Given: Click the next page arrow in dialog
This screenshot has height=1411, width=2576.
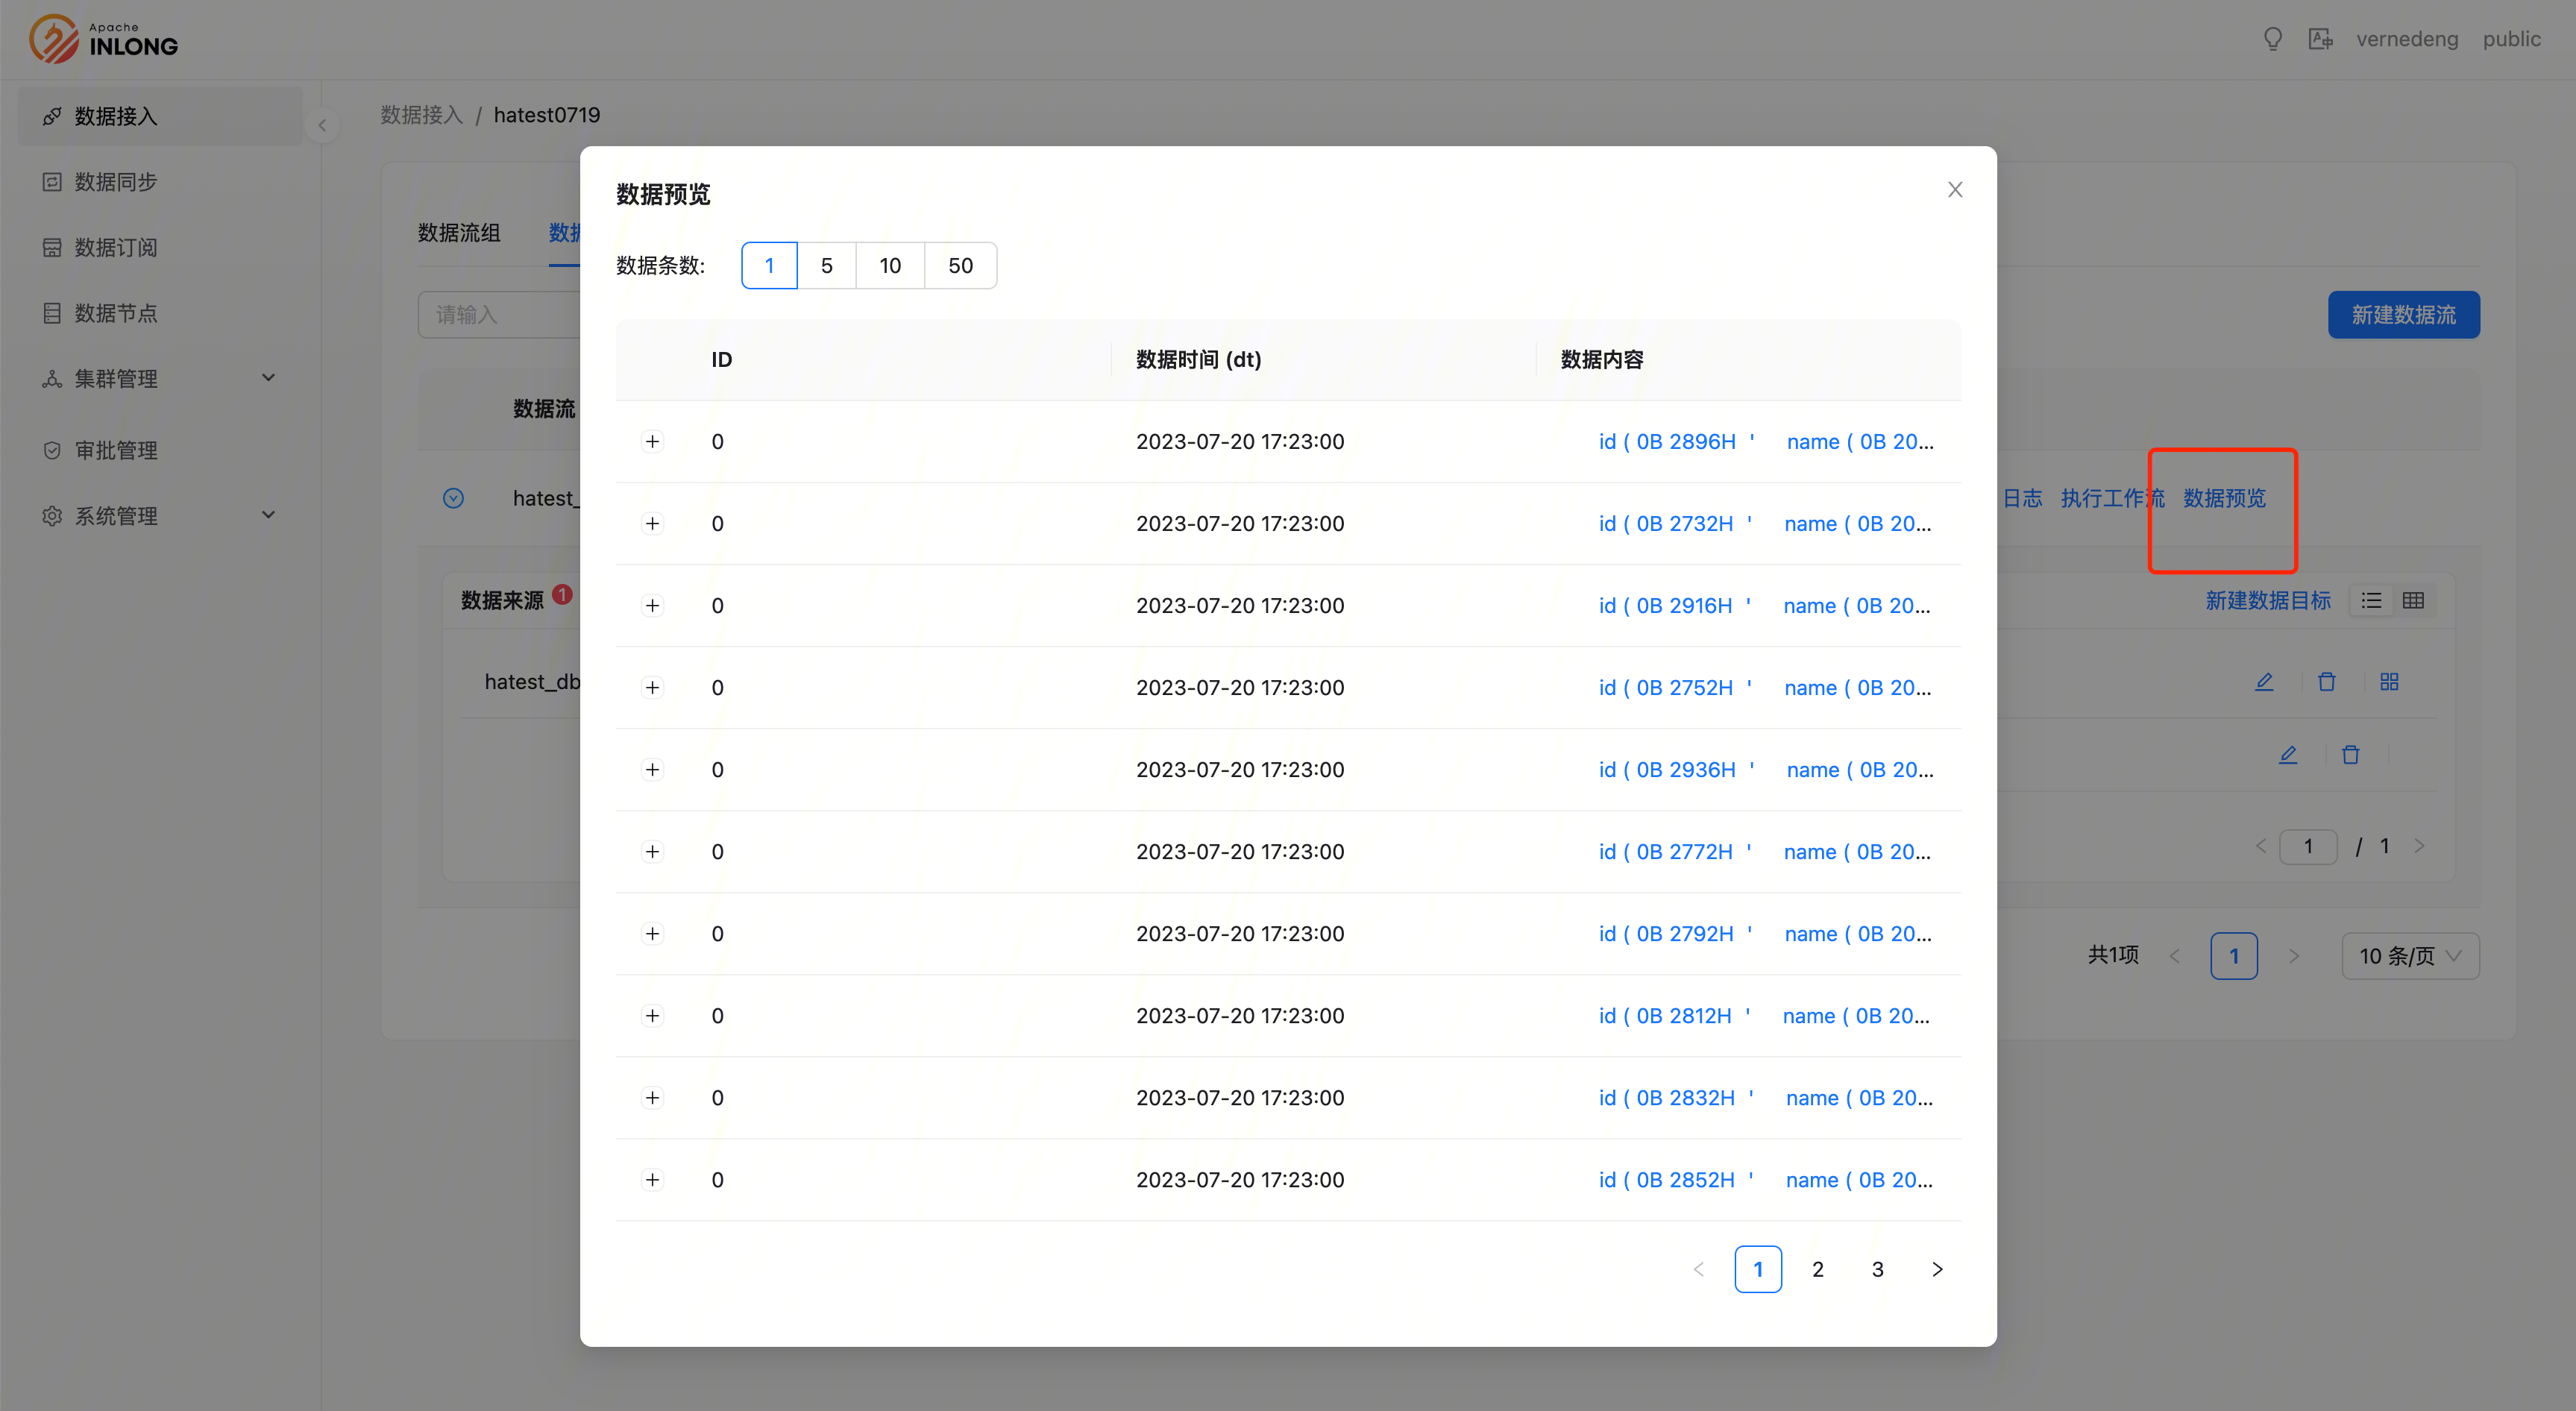Looking at the screenshot, I should (x=1937, y=1269).
